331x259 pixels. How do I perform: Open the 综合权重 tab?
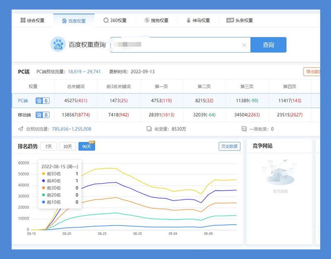point(33,20)
